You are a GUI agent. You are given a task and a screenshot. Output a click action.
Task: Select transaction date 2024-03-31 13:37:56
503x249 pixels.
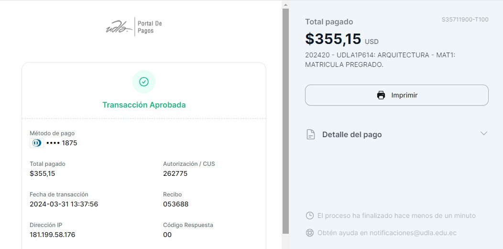tap(64, 204)
